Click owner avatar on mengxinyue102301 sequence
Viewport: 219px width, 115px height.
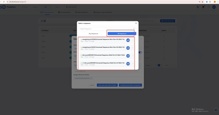tap(128, 48)
